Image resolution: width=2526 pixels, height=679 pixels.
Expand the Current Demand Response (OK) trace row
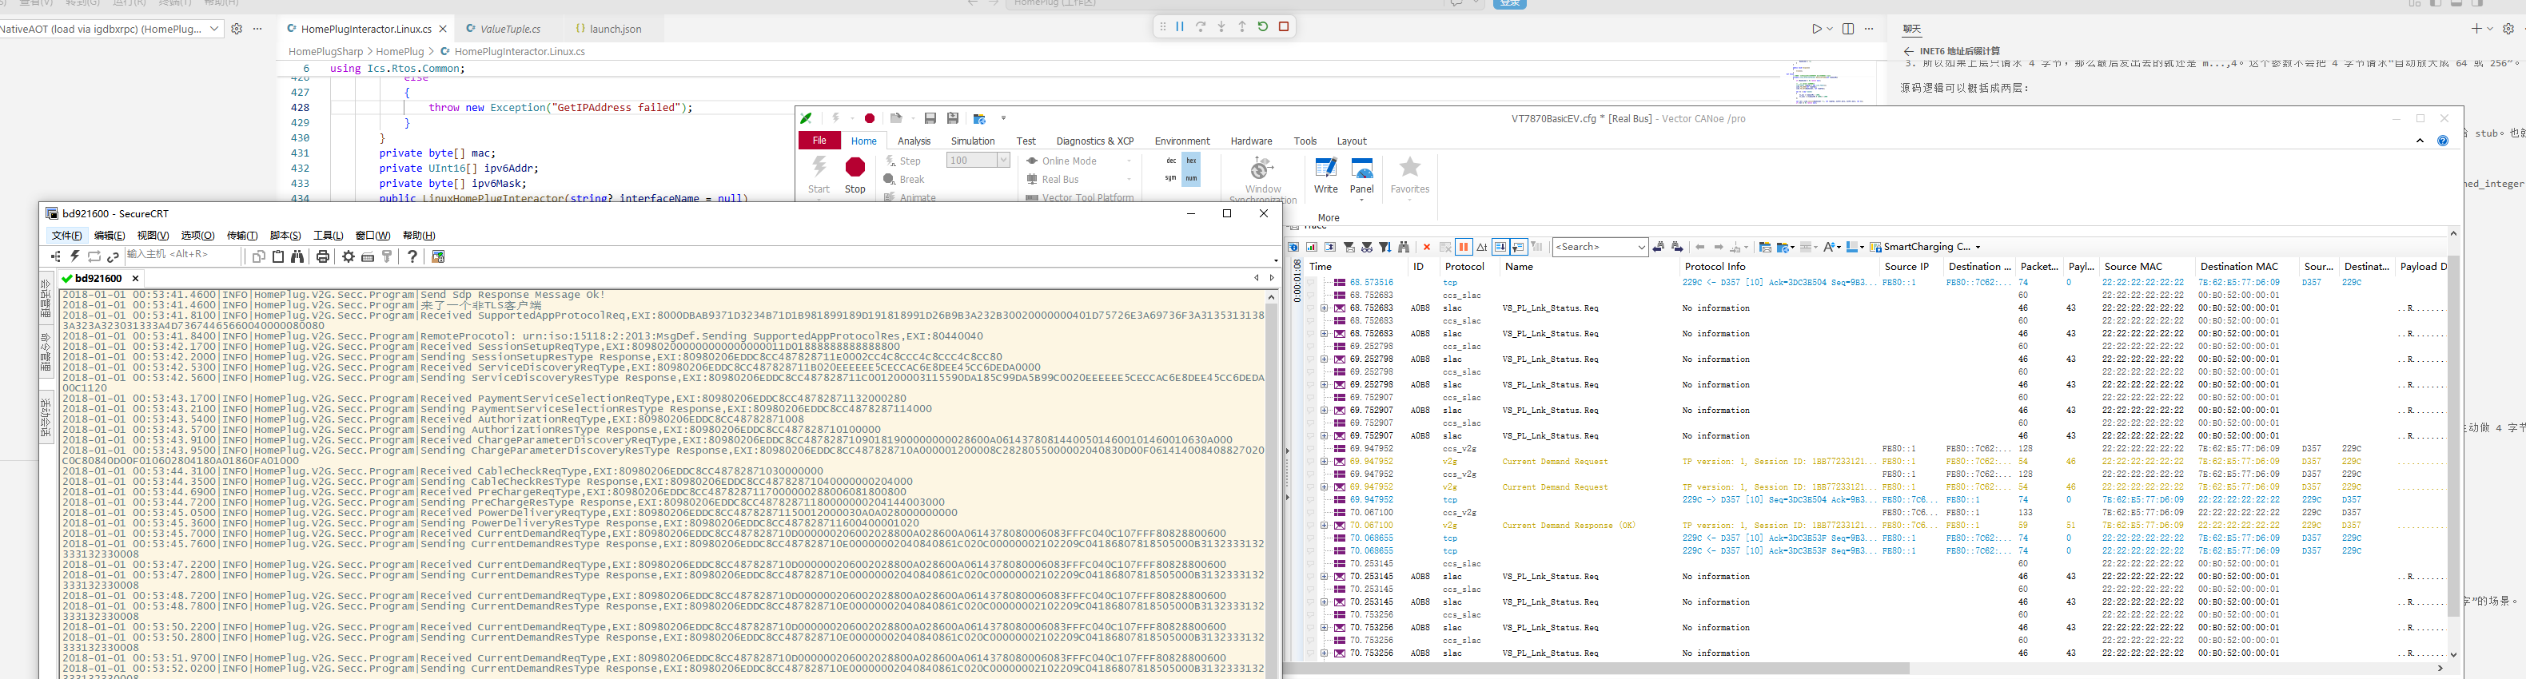(x=1324, y=525)
